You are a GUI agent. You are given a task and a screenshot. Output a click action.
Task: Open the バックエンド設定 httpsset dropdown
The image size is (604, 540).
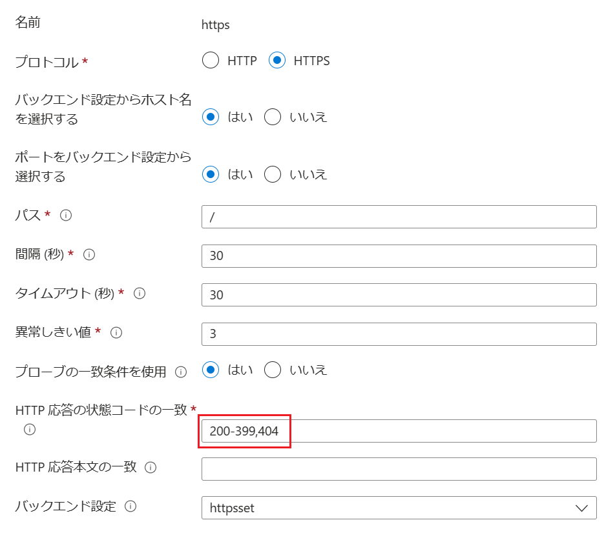click(x=399, y=508)
